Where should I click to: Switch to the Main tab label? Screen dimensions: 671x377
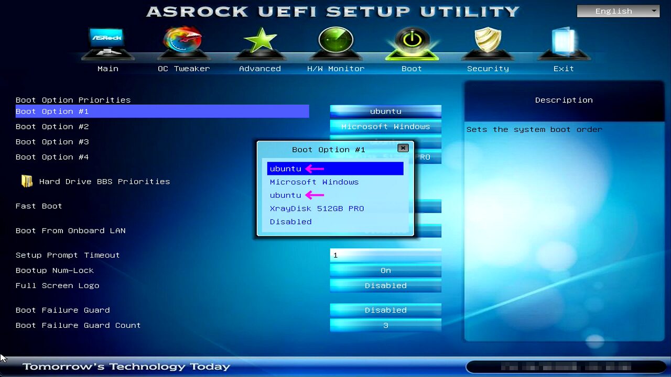pyautogui.click(x=108, y=69)
